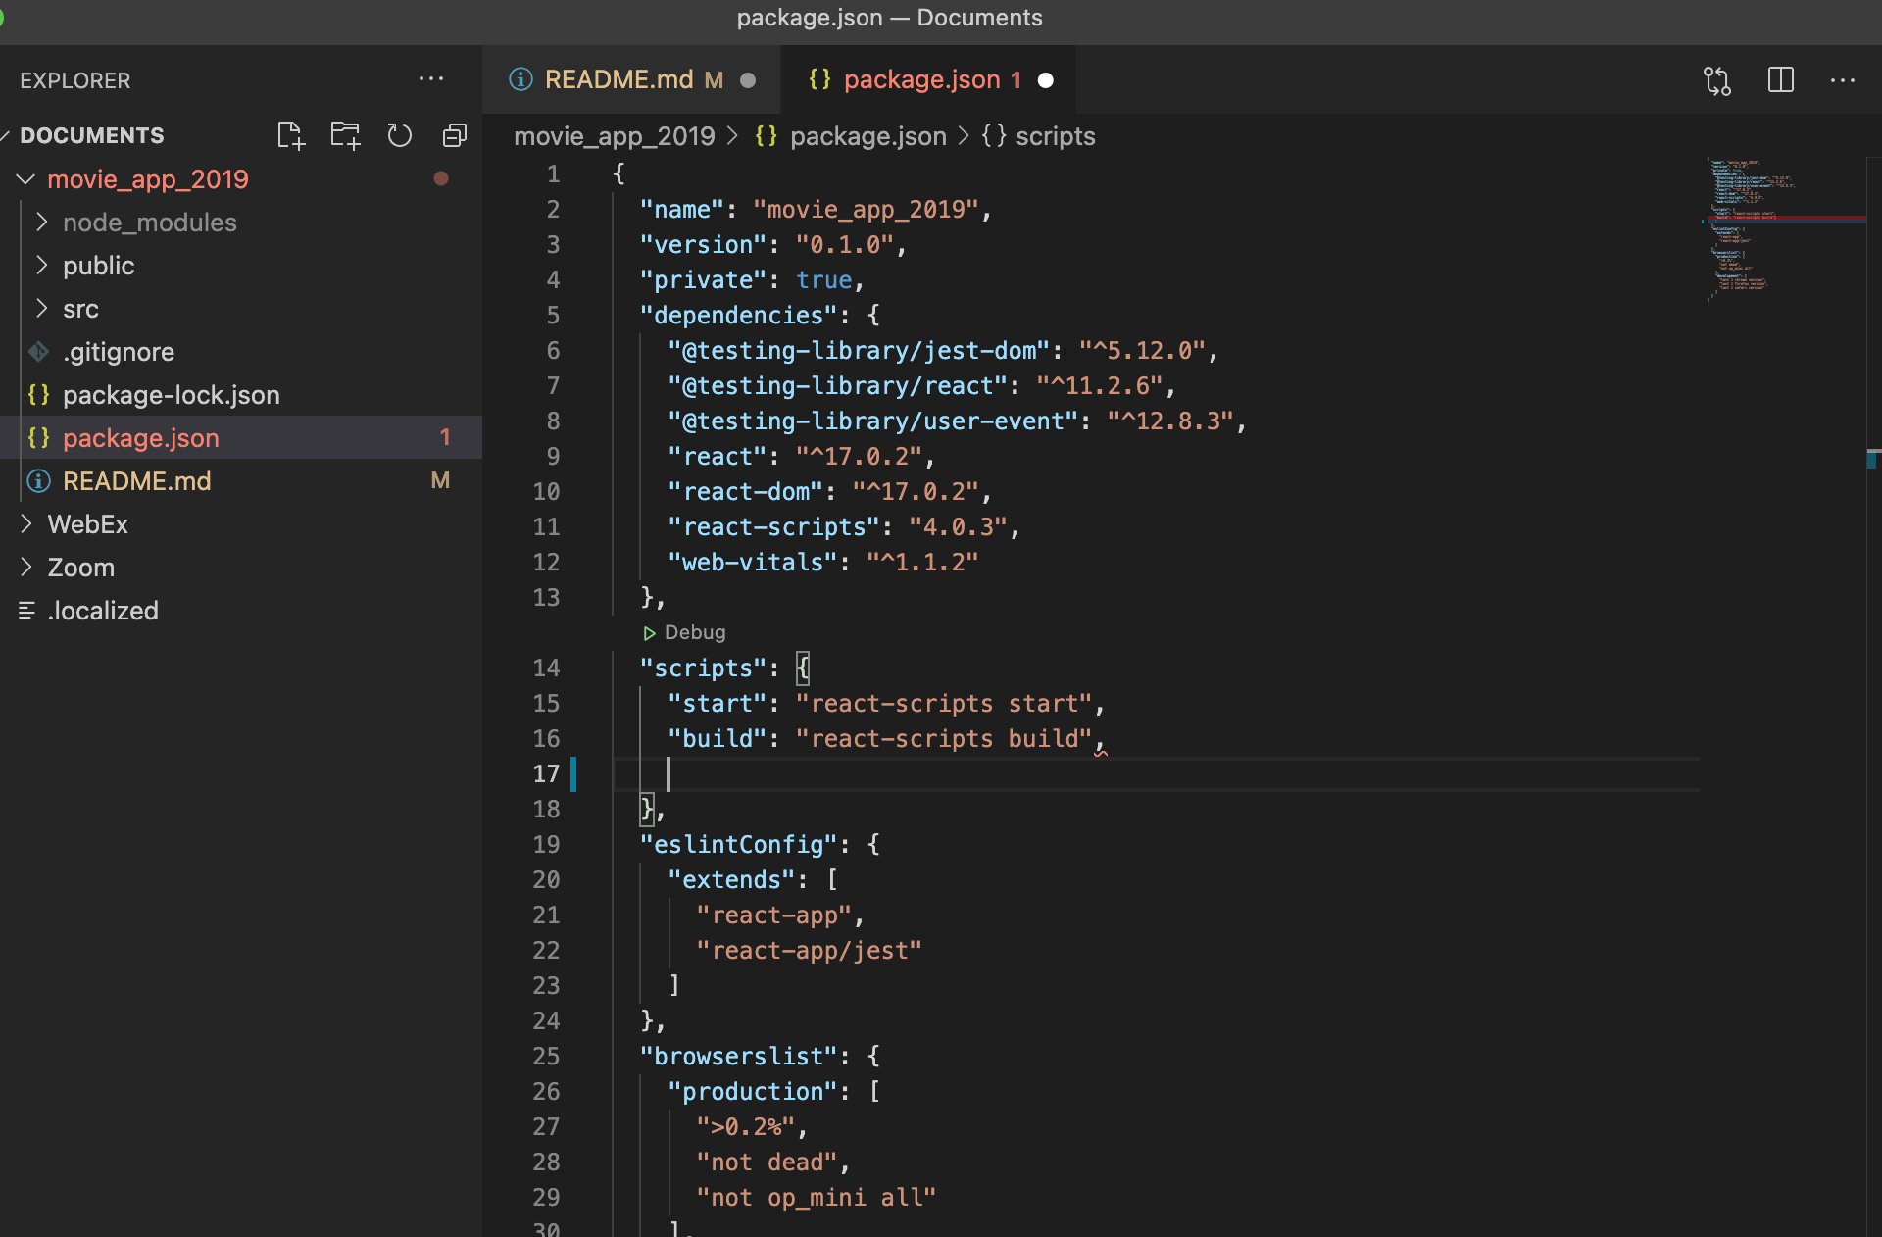The width and height of the screenshot is (1882, 1237).
Task: Click line number 17 in the gutter
Action: (546, 773)
